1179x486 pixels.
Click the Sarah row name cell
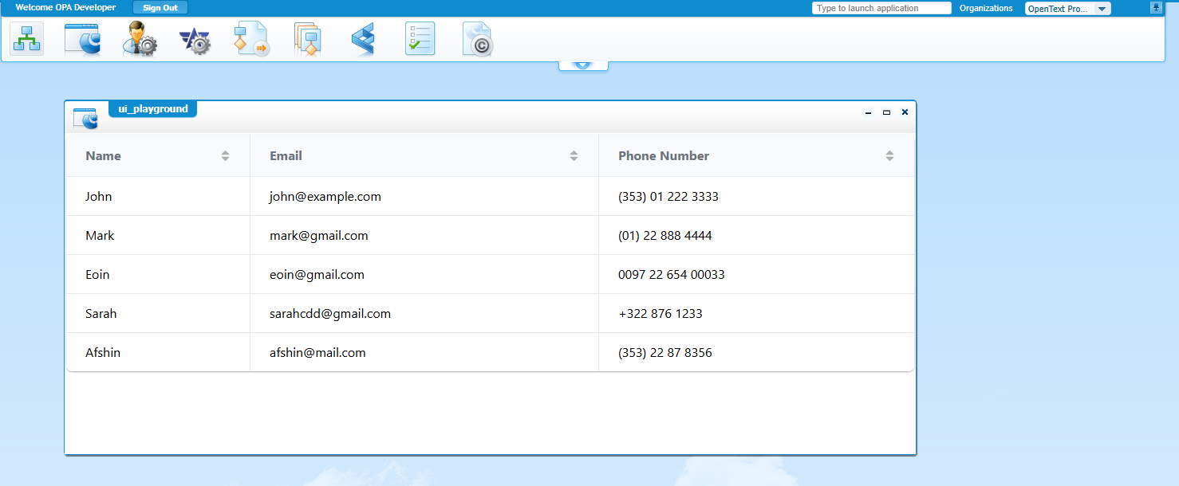(x=101, y=314)
